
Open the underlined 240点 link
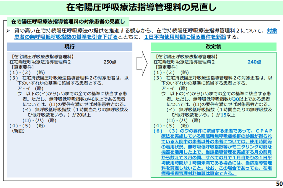coord(254,62)
